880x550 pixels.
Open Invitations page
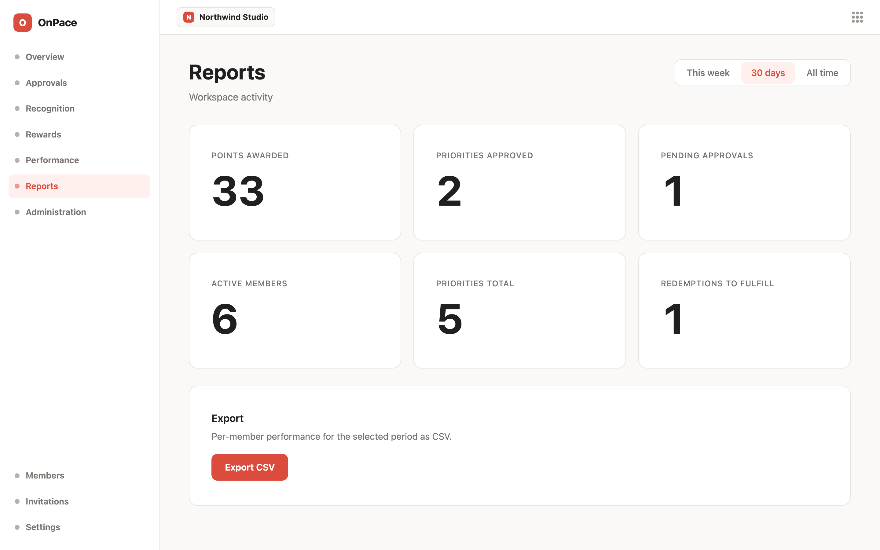point(79,501)
